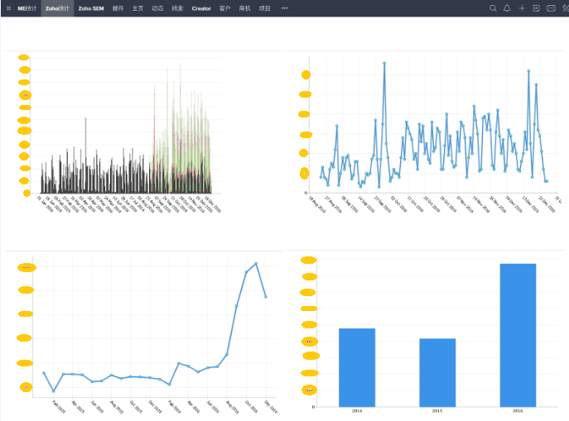
Task: Open the mail envelope icon
Action: point(551,8)
